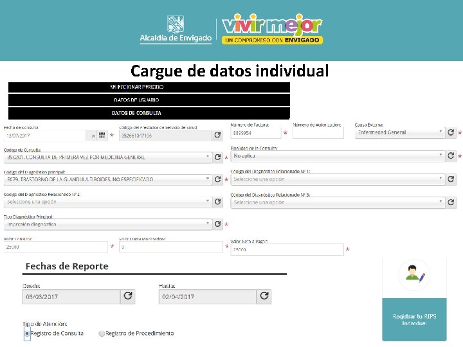Reset the Causa Externa selection
Screen dimensions: 463x347
click(x=451, y=132)
